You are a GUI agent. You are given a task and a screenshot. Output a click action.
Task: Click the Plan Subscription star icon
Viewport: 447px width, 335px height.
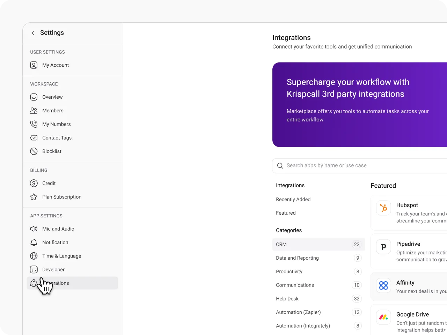point(34,197)
